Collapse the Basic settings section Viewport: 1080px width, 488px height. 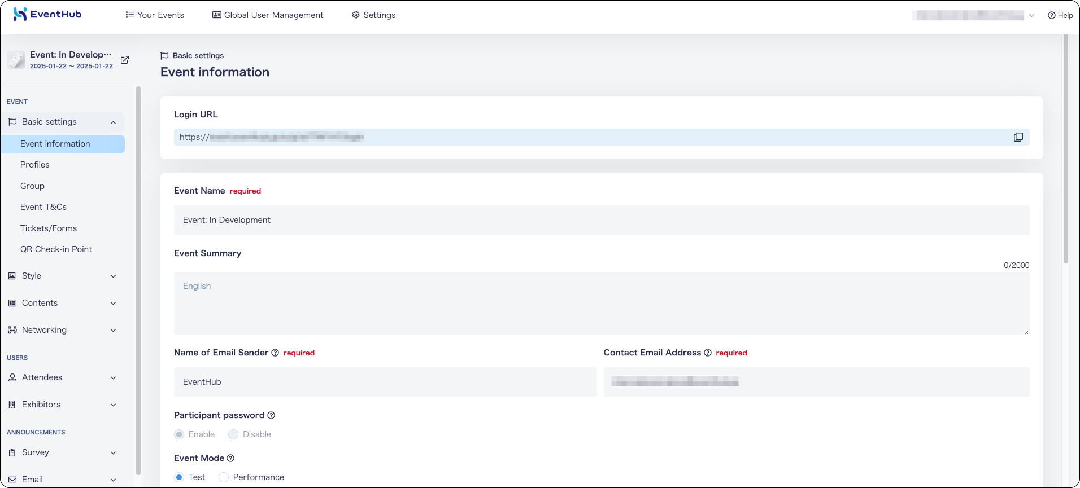coord(113,122)
